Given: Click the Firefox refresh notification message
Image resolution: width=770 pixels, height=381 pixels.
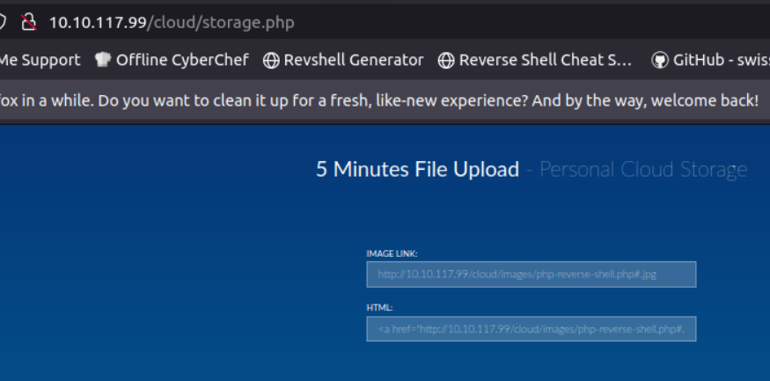Looking at the screenshot, I should (378, 100).
